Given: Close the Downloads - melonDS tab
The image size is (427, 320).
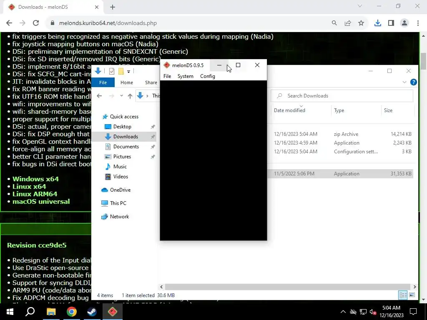Looking at the screenshot, I should (97, 7).
